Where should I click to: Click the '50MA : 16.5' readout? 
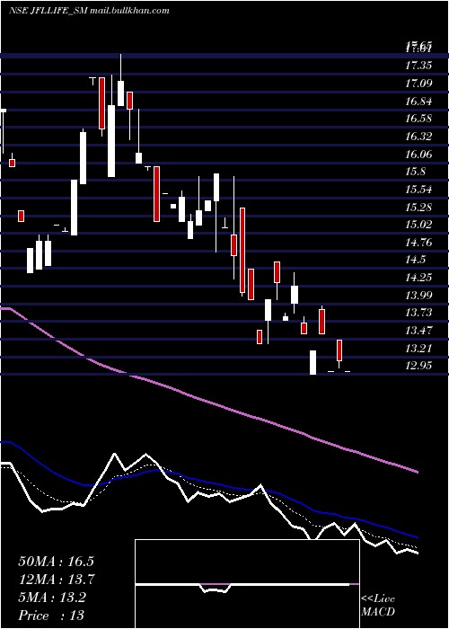[x=57, y=562]
